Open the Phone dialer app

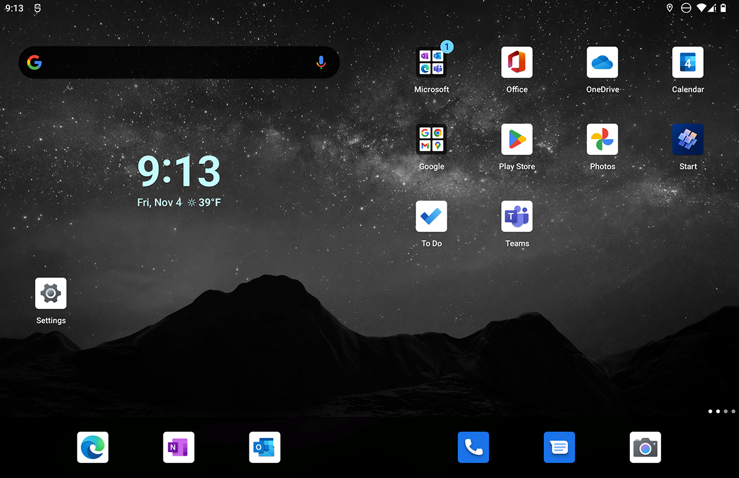473,447
